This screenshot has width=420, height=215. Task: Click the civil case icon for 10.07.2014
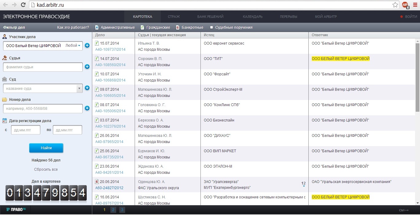[97, 74]
